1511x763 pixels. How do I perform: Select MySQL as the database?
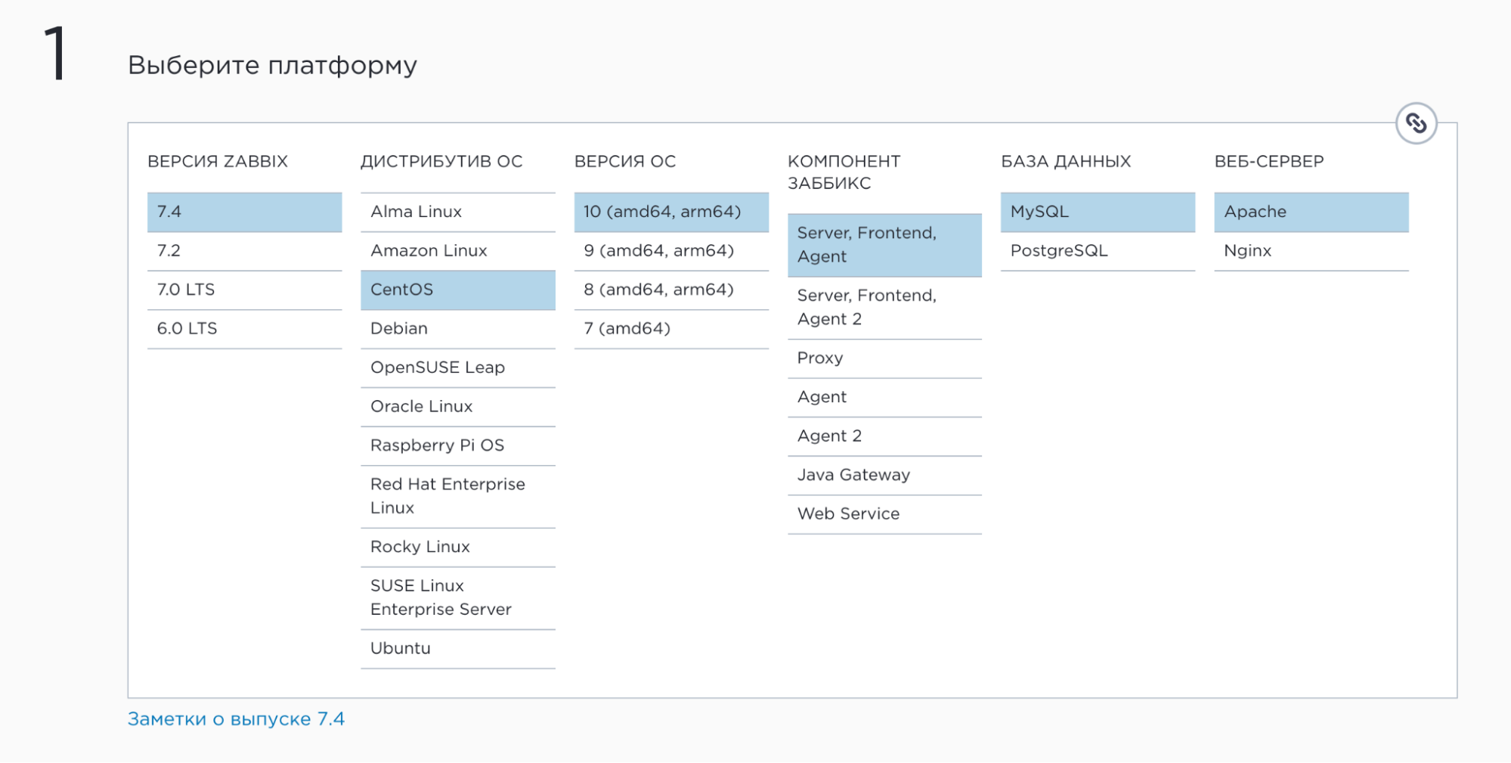pos(1098,212)
